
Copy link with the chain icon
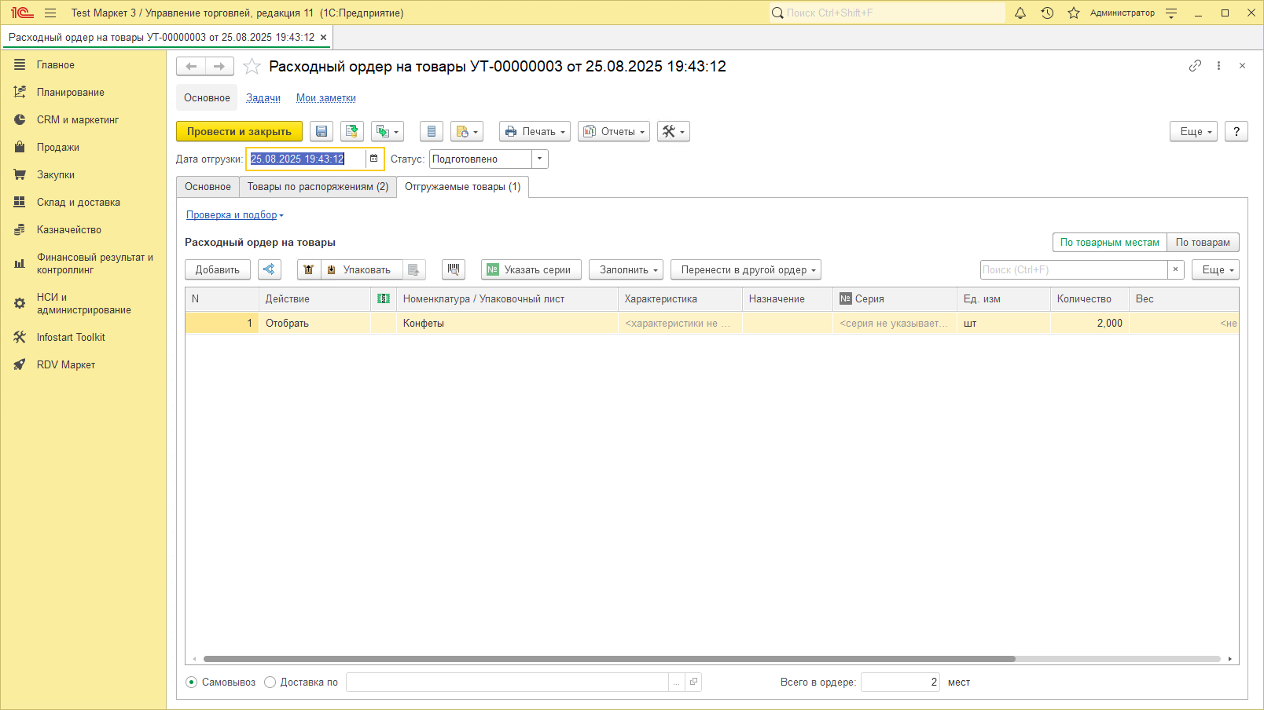[1195, 66]
